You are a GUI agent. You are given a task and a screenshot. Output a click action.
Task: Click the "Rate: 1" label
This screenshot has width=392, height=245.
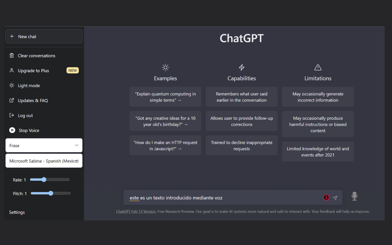(x=19, y=180)
